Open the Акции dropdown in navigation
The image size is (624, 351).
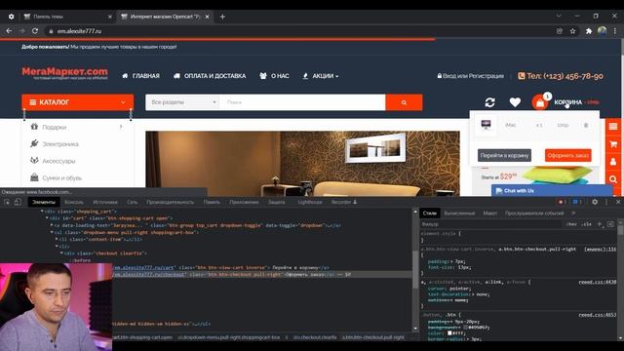(321, 76)
